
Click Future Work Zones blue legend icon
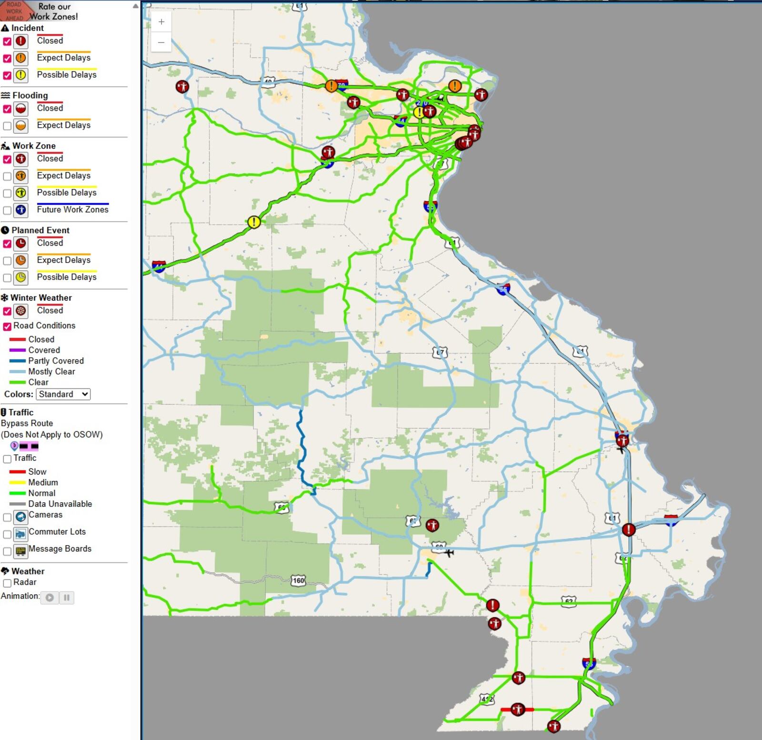point(20,210)
